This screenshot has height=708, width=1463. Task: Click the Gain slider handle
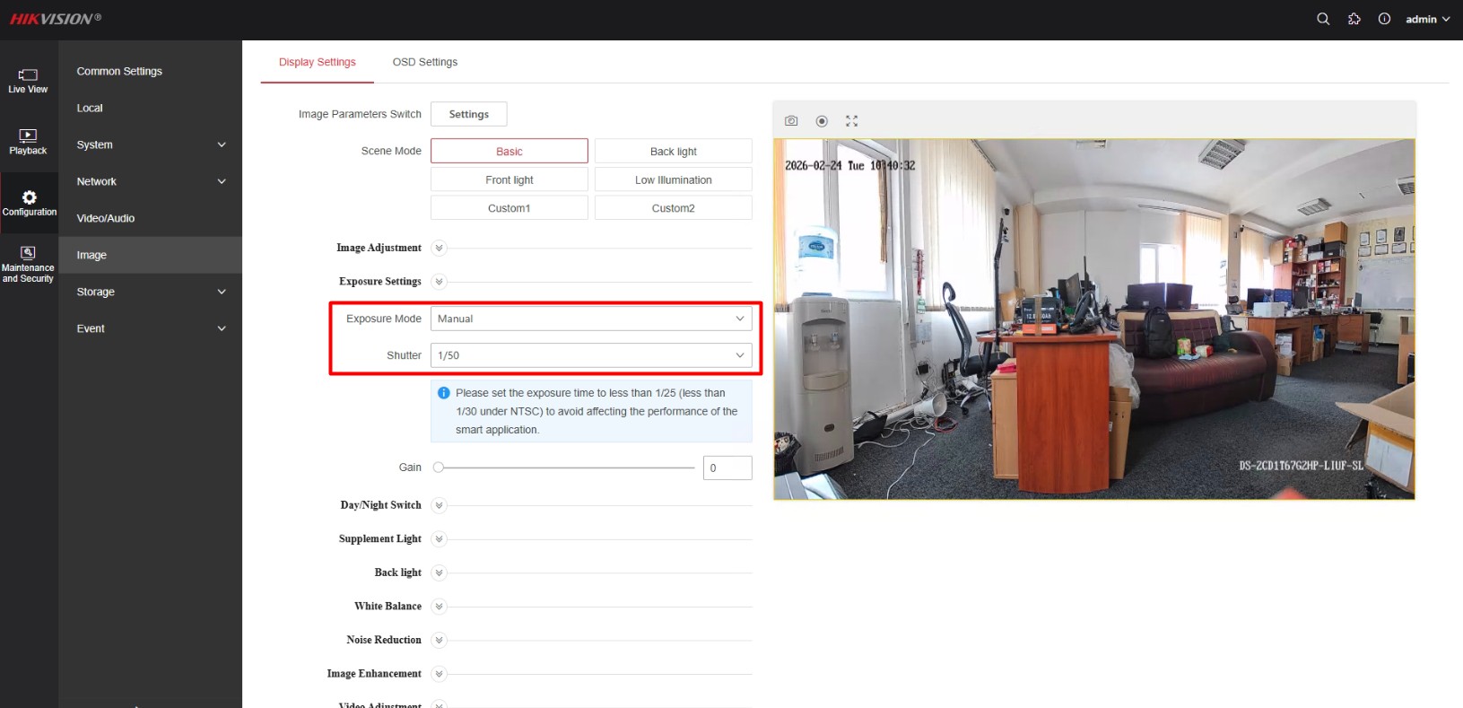439,468
